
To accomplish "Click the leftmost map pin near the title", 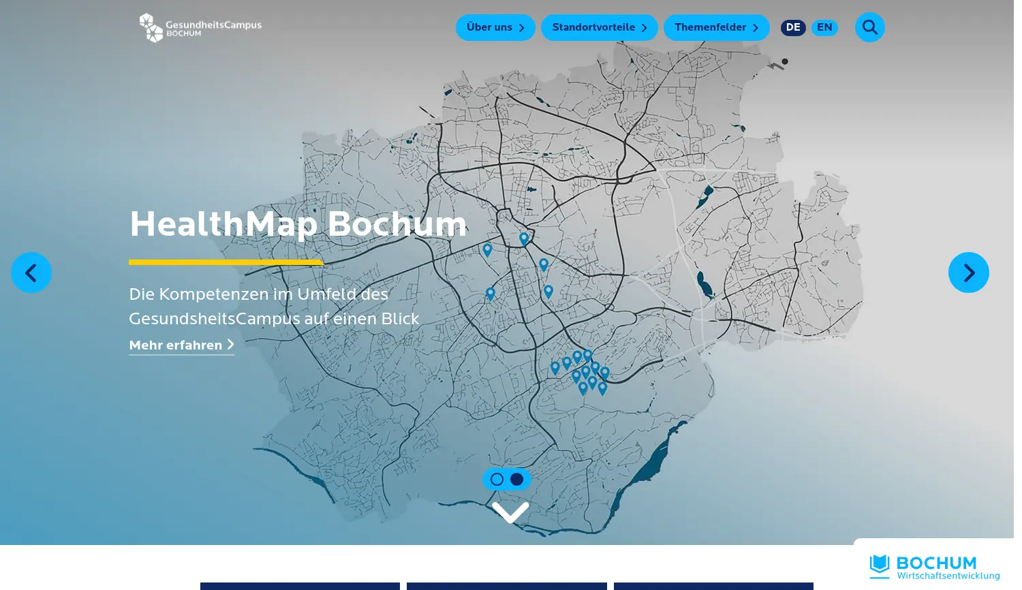I will [487, 249].
